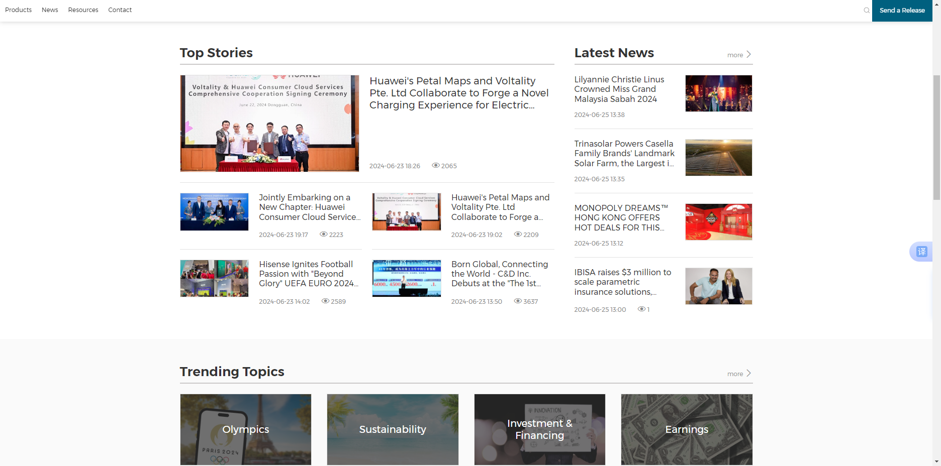The height and width of the screenshot is (466, 941).
Task: Click the Miss Grand Malaysia thumbnail
Action: 719,93
